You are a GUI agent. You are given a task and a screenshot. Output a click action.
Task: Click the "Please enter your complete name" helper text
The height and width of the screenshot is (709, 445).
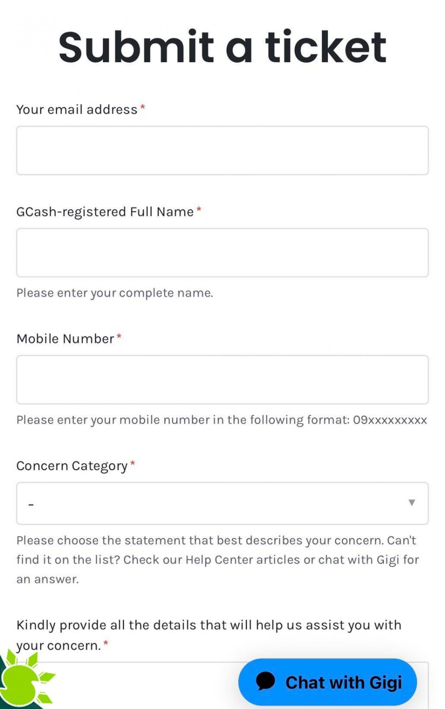(x=115, y=293)
